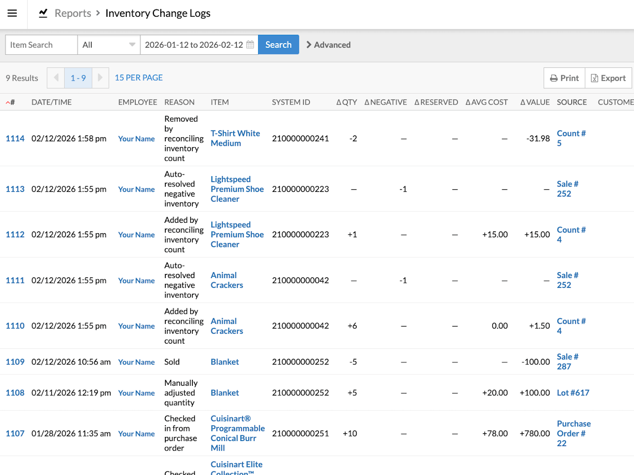The image size is (634, 475).
Task: Sort by Δ QTY column
Action: pos(346,102)
